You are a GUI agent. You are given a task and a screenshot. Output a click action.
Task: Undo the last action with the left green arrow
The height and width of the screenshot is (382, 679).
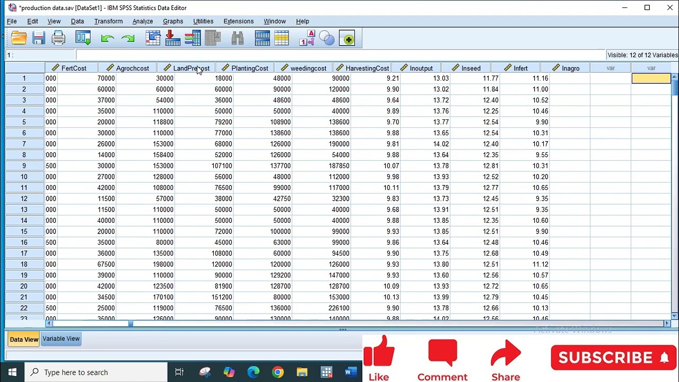point(108,38)
